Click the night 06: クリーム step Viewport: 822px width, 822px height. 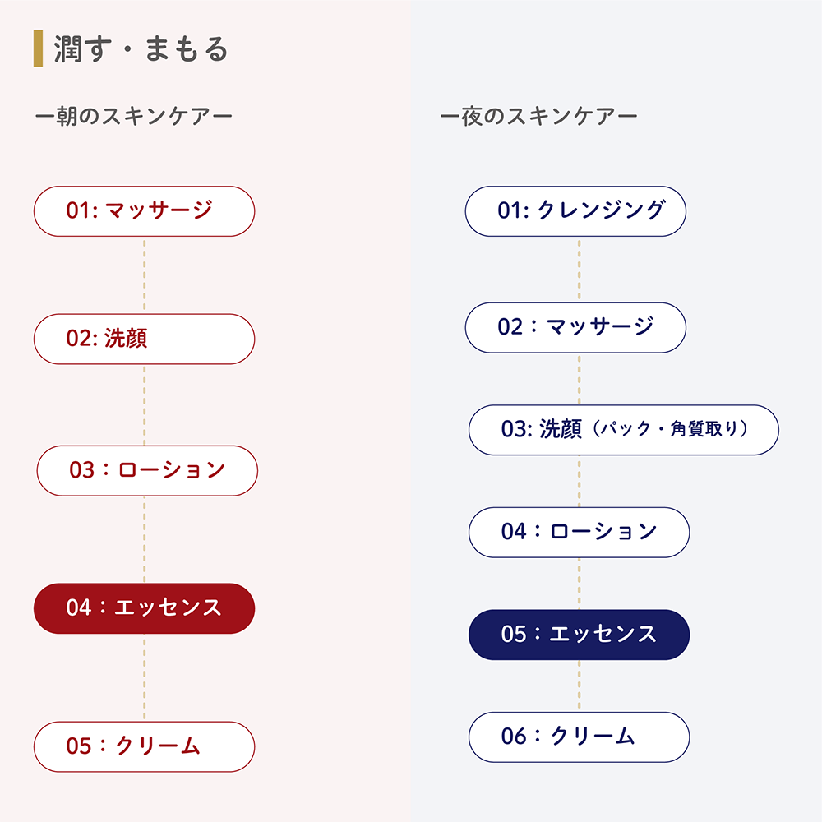580,737
